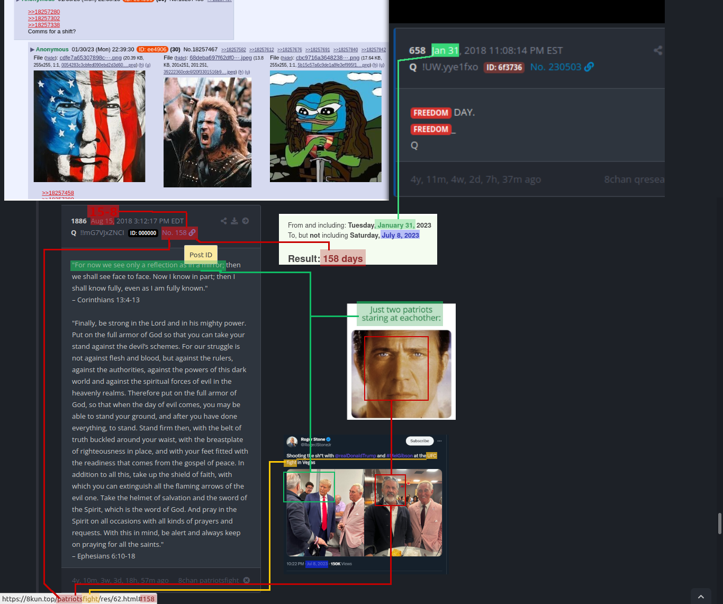Image resolution: width=723 pixels, height=604 pixels.
Task: Click the ID: 000000 badge
Action: point(143,233)
